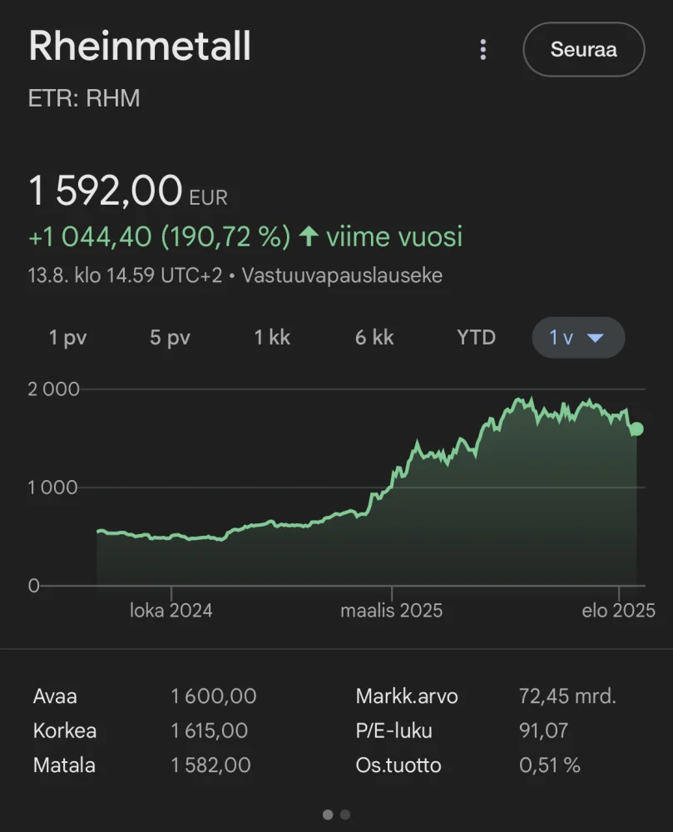673x832 pixels.
Task: Go to the second stats page dot
Action: [345, 815]
